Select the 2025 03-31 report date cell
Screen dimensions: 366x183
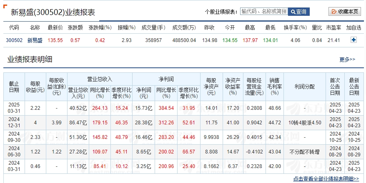tap(14, 108)
